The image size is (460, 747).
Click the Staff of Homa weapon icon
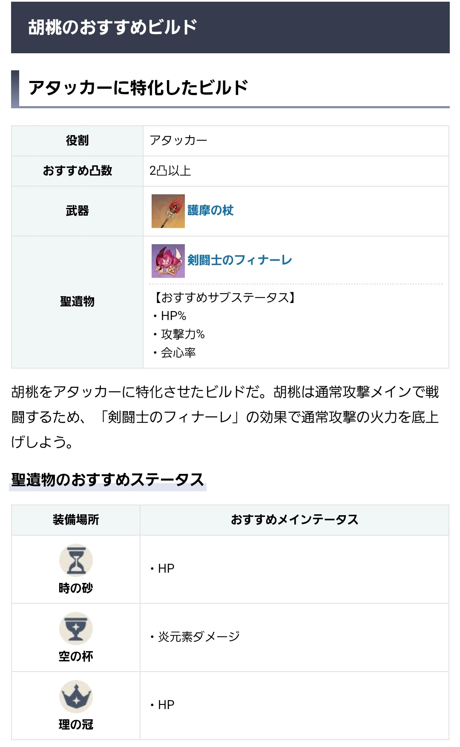pos(168,211)
